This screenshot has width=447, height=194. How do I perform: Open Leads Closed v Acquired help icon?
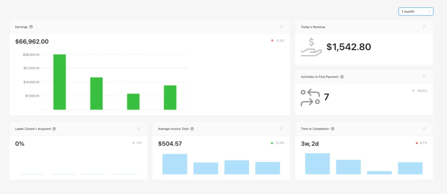[x=54, y=129]
